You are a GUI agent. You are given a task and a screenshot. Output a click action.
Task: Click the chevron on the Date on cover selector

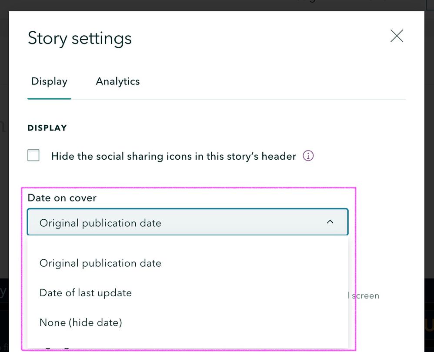pos(330,221)
